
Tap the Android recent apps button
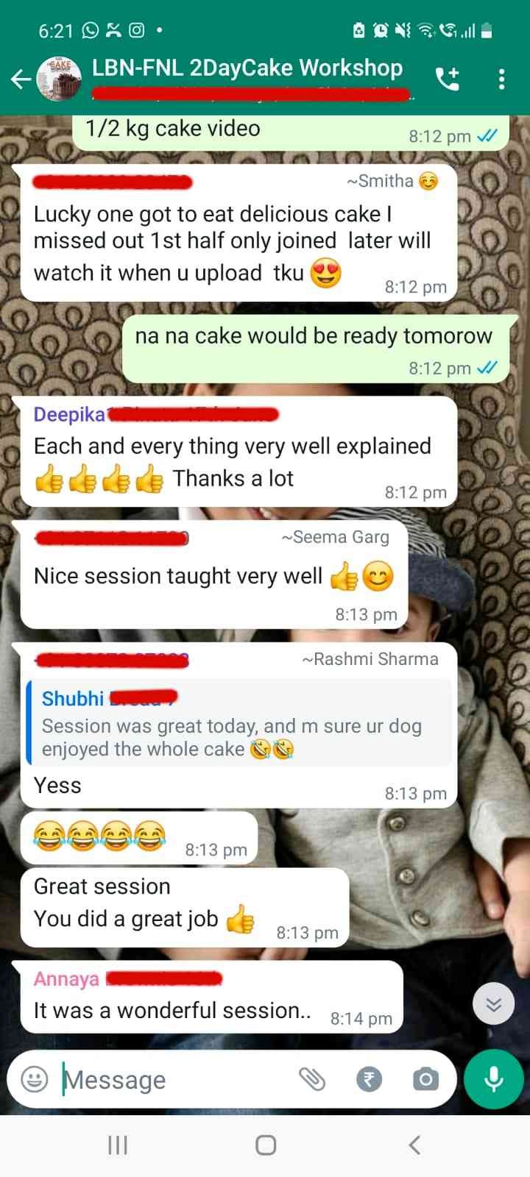pos(118,1145)
